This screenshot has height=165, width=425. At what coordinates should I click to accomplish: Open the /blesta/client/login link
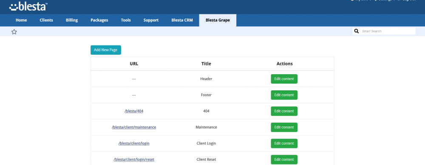pyautogui.click(x=134, y=143)
